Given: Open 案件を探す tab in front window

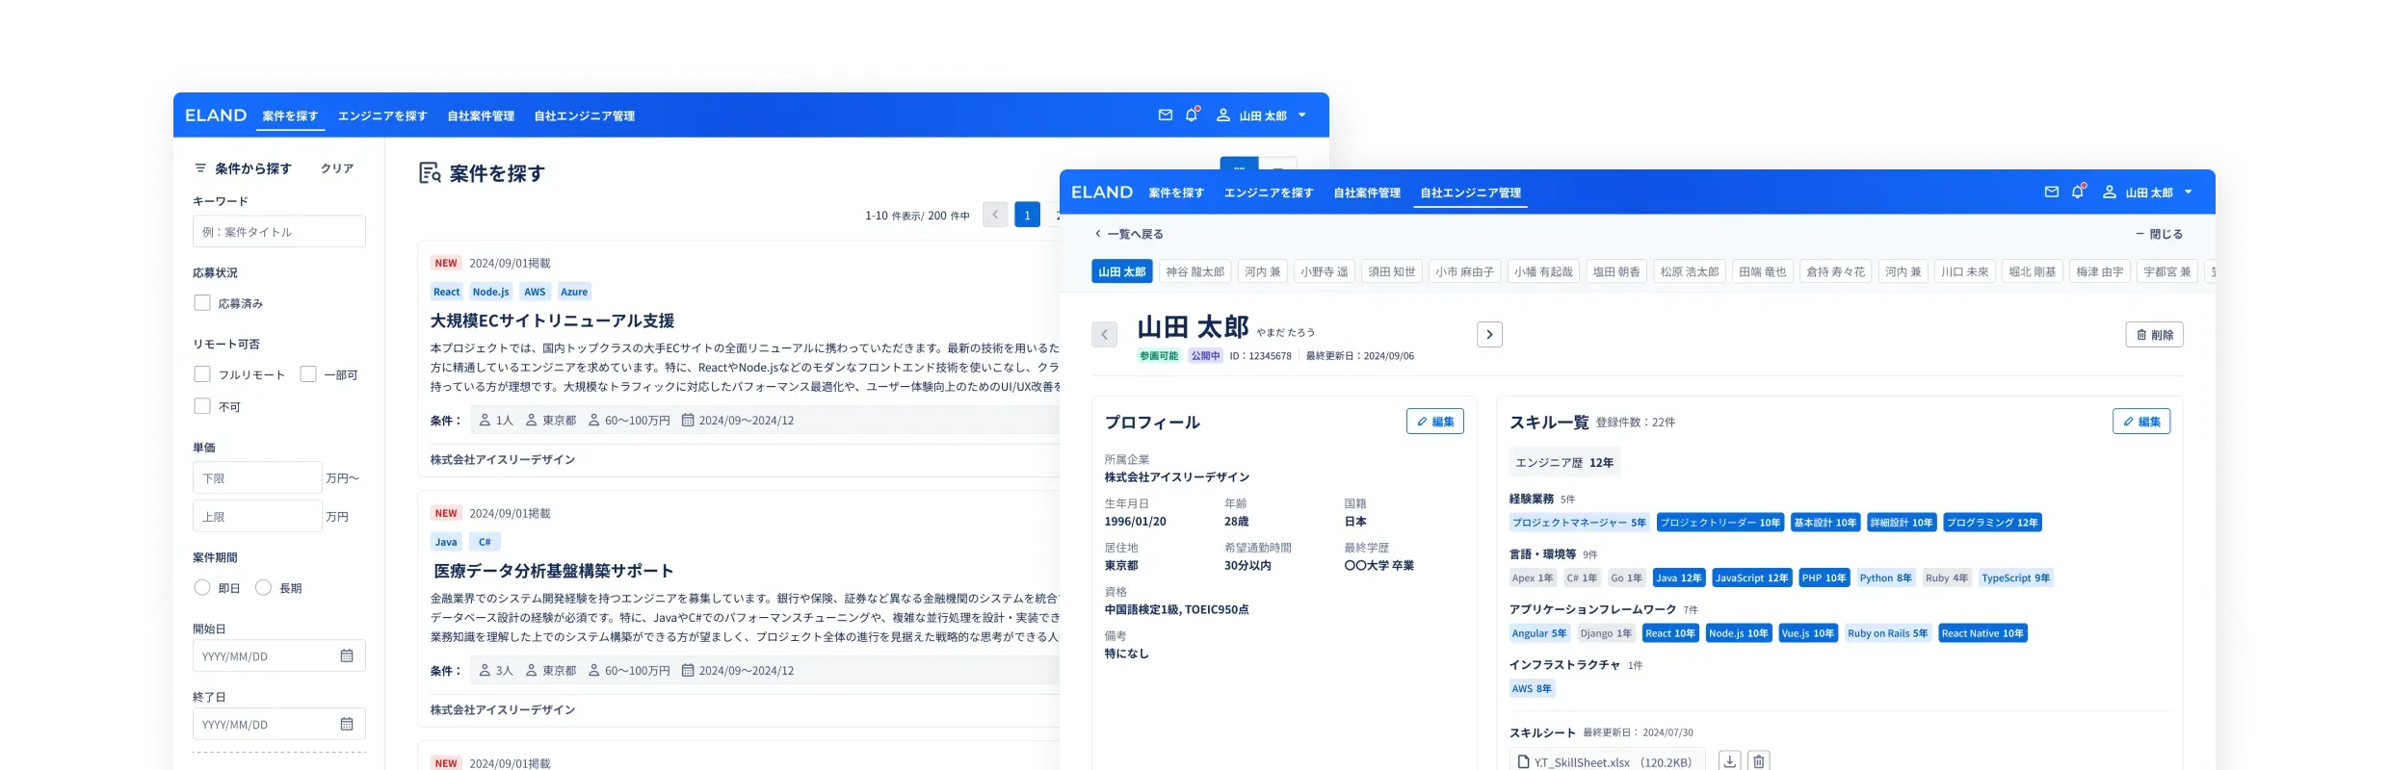Looking at the screenshot, I should [1176, 192].
